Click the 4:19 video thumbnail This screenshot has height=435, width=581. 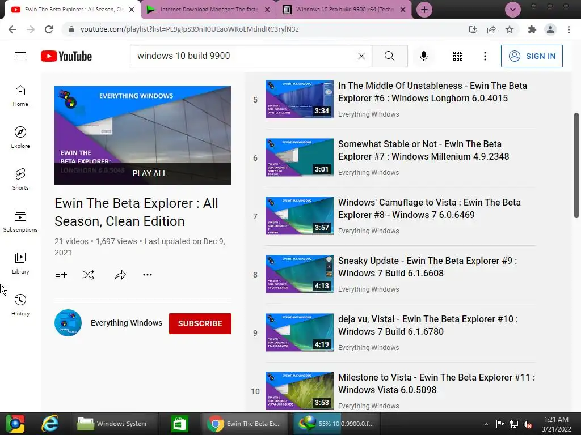(x=300, y=332)
